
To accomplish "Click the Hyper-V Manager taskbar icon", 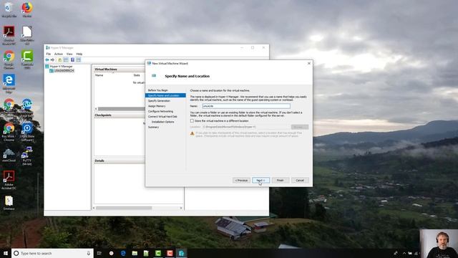I will pyautogui.click(x=181, y=253).
